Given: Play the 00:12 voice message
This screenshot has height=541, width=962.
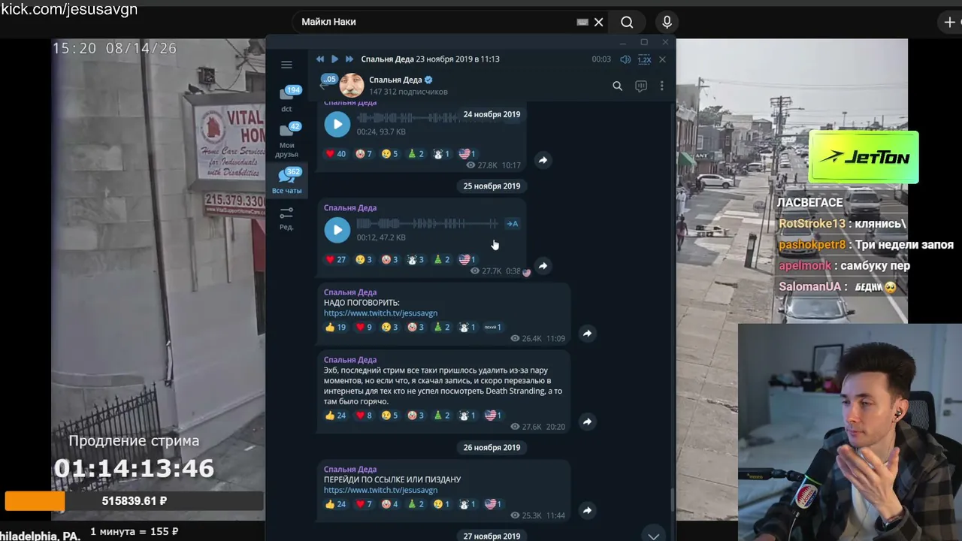Looking at the screenshot, I should (337, 230).
